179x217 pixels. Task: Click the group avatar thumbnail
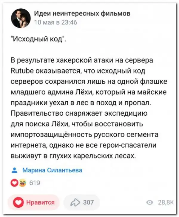[x=21, y=18]
